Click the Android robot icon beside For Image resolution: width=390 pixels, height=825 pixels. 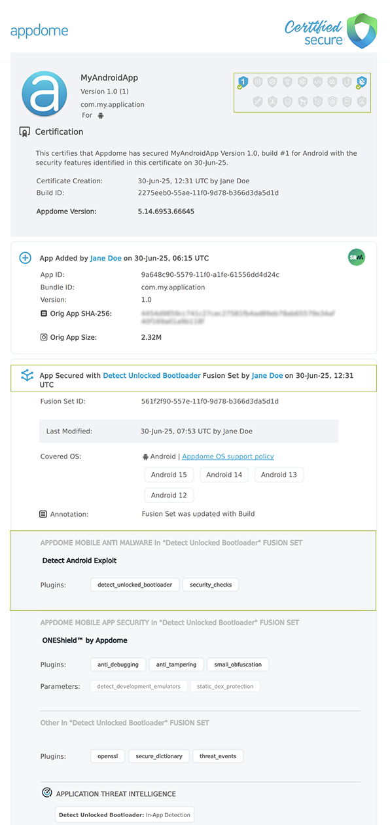tap(100, 115)
